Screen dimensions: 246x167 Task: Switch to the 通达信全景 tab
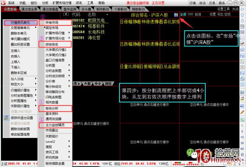30,9
